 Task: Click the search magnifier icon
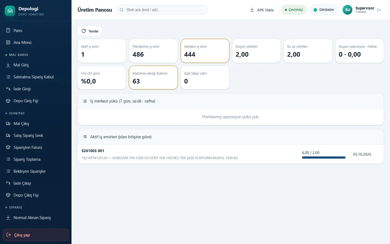(122, 10)
